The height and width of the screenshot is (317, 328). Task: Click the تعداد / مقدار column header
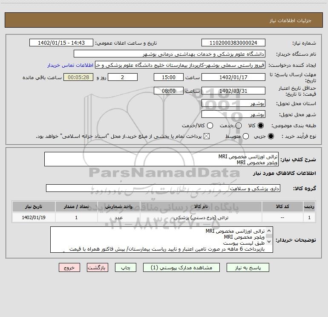(76, 206)
